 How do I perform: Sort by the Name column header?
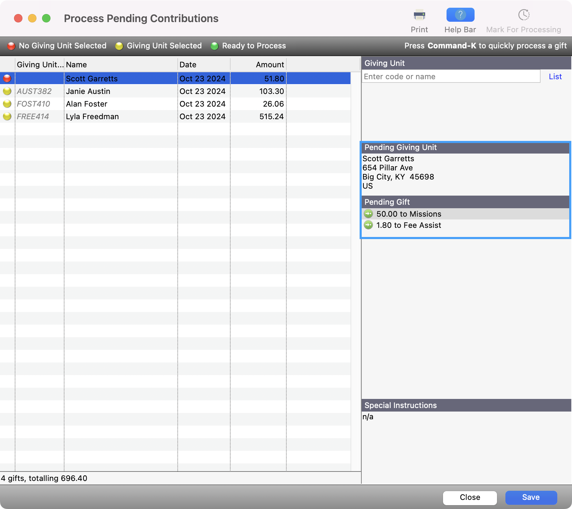tap(121, 65)
